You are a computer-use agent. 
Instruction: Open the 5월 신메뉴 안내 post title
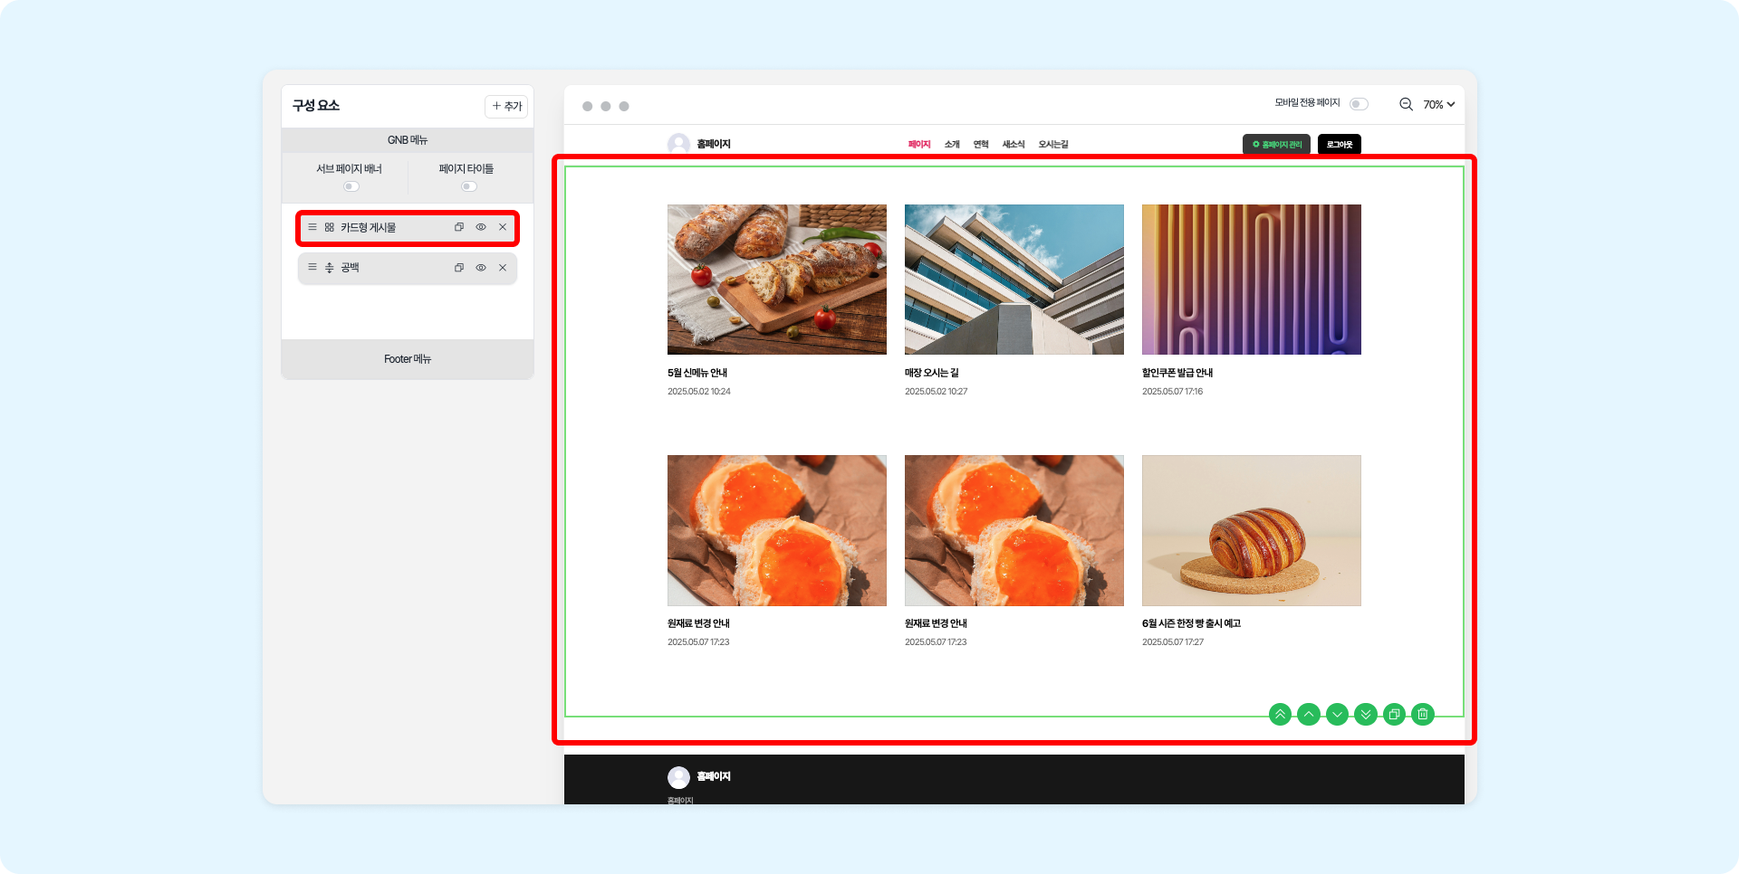697,373
